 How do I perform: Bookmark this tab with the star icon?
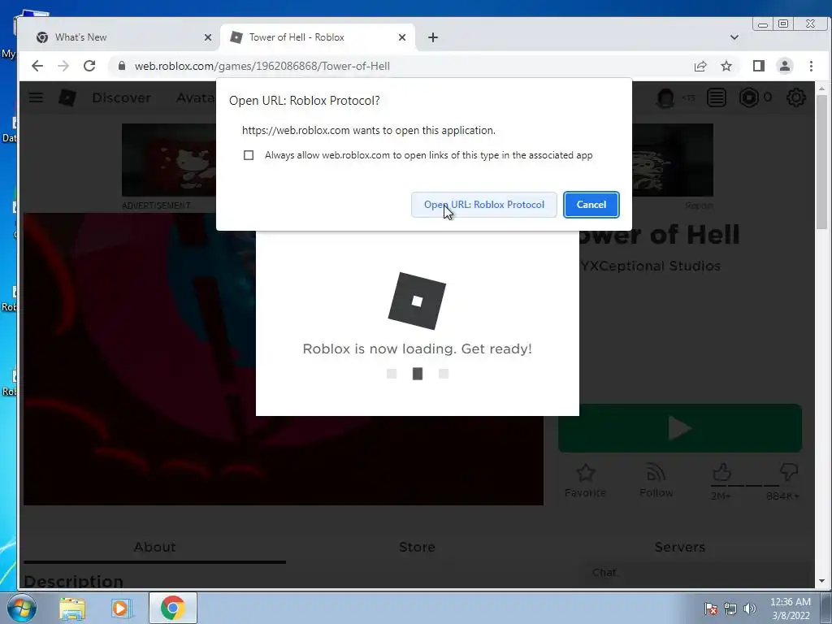[x=726, y=66]
